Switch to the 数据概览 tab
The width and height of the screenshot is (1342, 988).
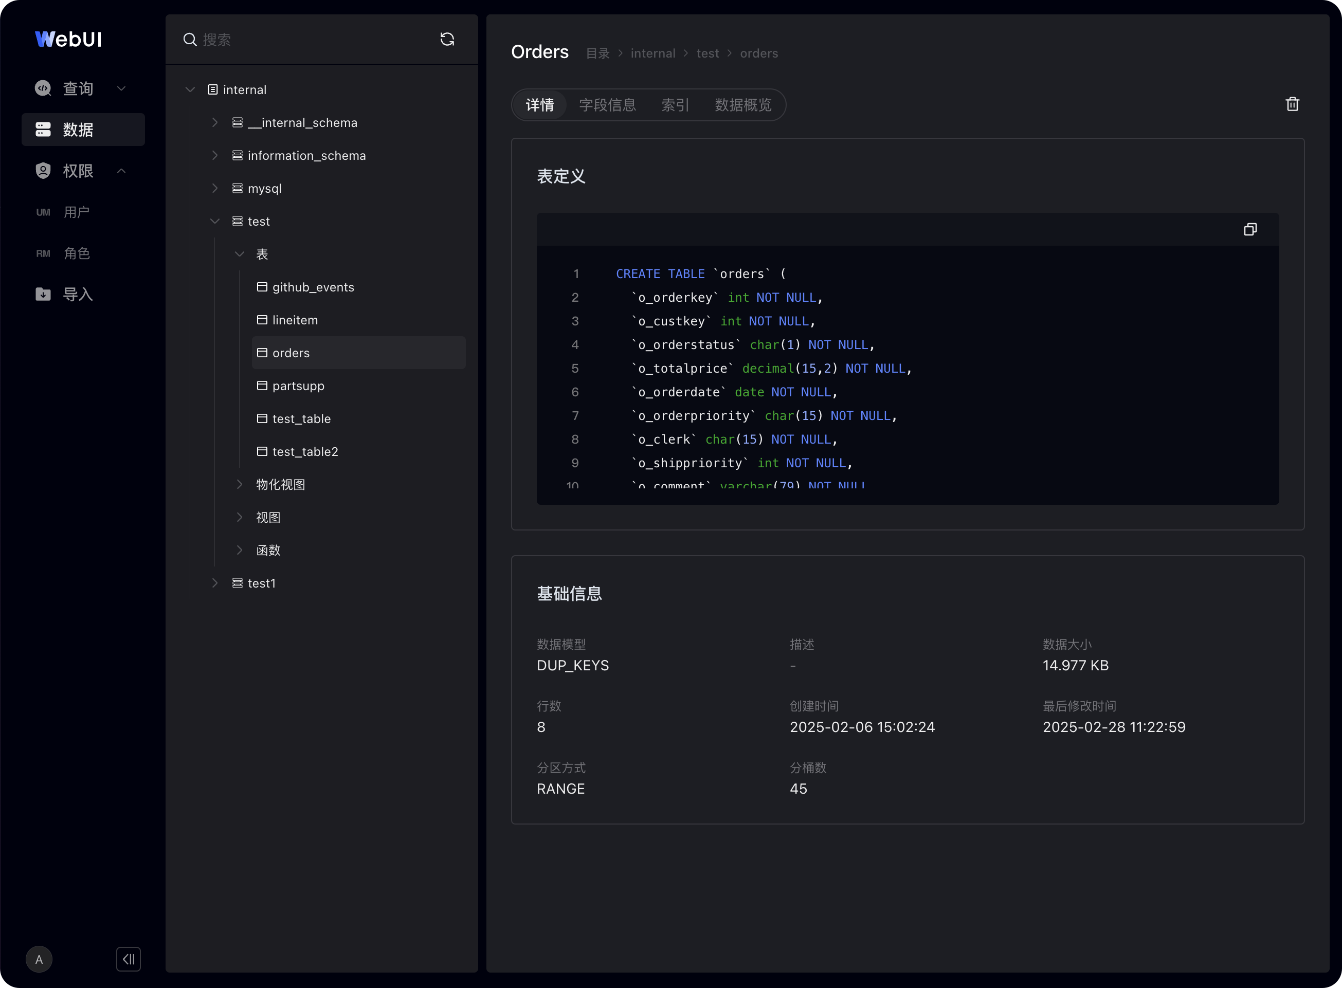coord(743,105)
